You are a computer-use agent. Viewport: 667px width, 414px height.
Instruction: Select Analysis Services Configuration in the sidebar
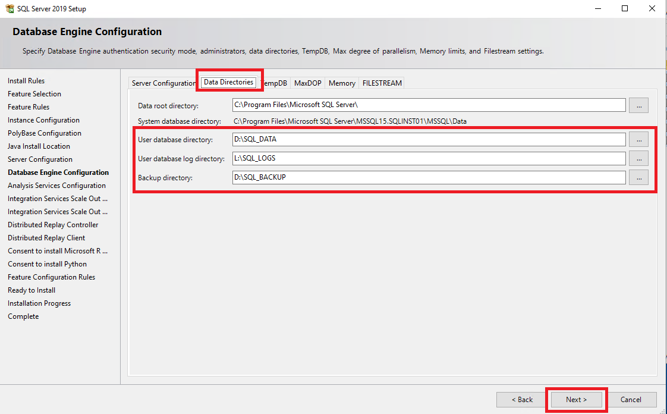tap(56, 186)
